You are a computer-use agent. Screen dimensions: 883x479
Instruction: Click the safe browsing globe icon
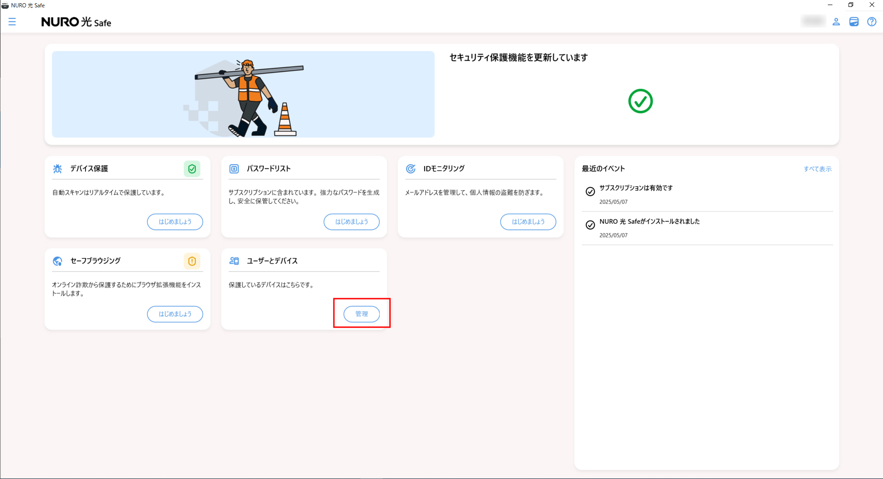tap(57, 261)
